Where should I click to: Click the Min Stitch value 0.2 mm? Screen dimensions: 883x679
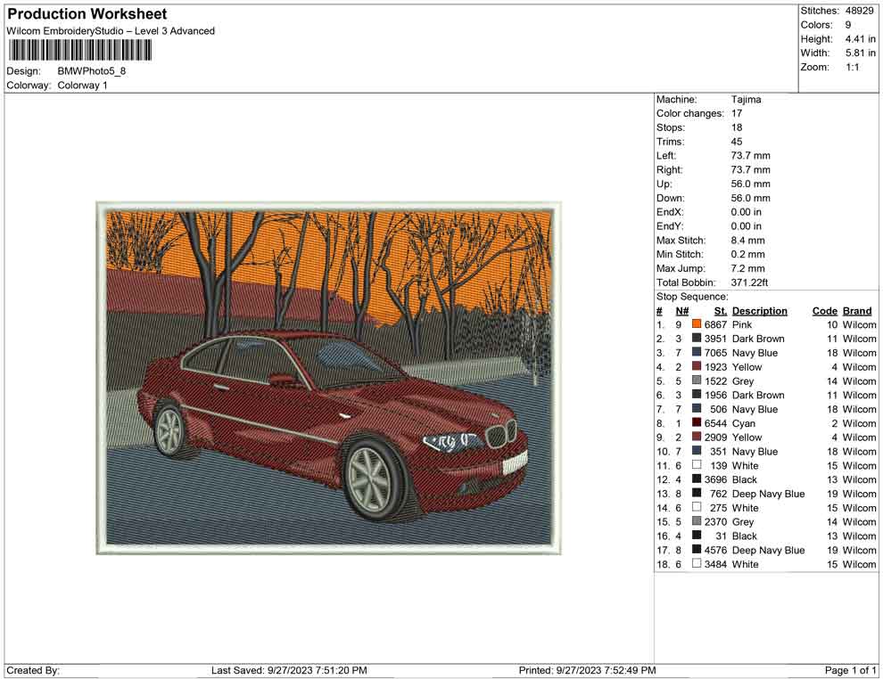[747, 254]
